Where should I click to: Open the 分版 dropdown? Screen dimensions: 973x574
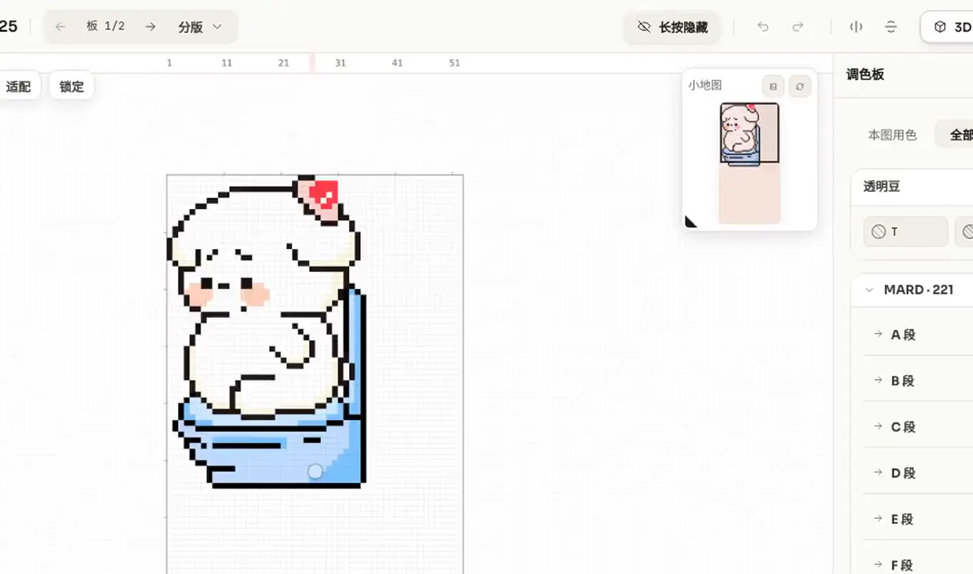click(200, 26)
